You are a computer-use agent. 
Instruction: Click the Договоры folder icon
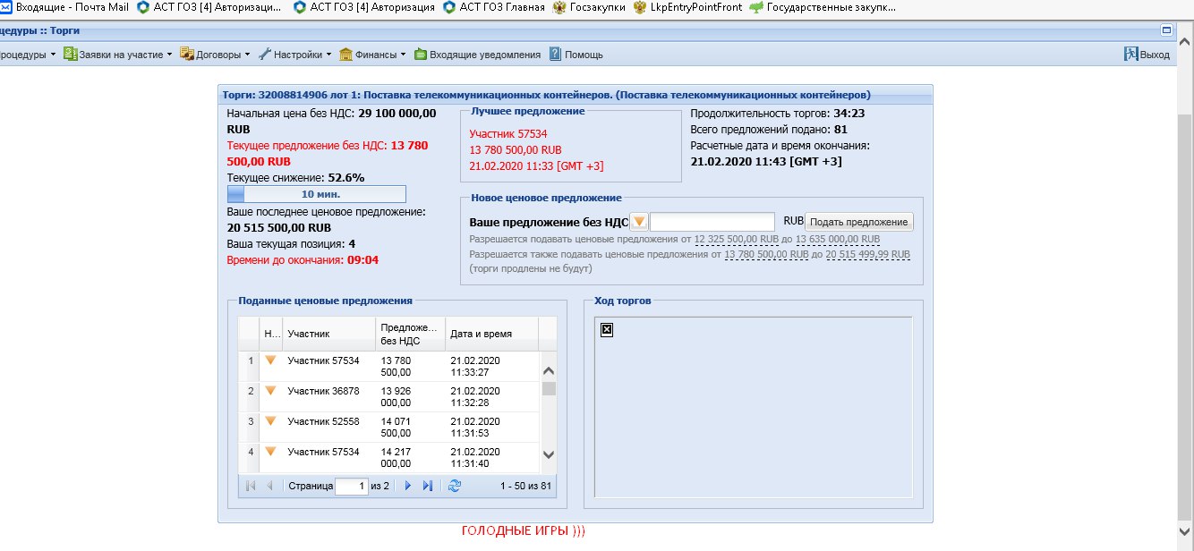[x=187, y=54]
